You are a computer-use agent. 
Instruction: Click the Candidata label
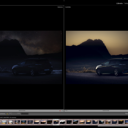tap(68, 7)
